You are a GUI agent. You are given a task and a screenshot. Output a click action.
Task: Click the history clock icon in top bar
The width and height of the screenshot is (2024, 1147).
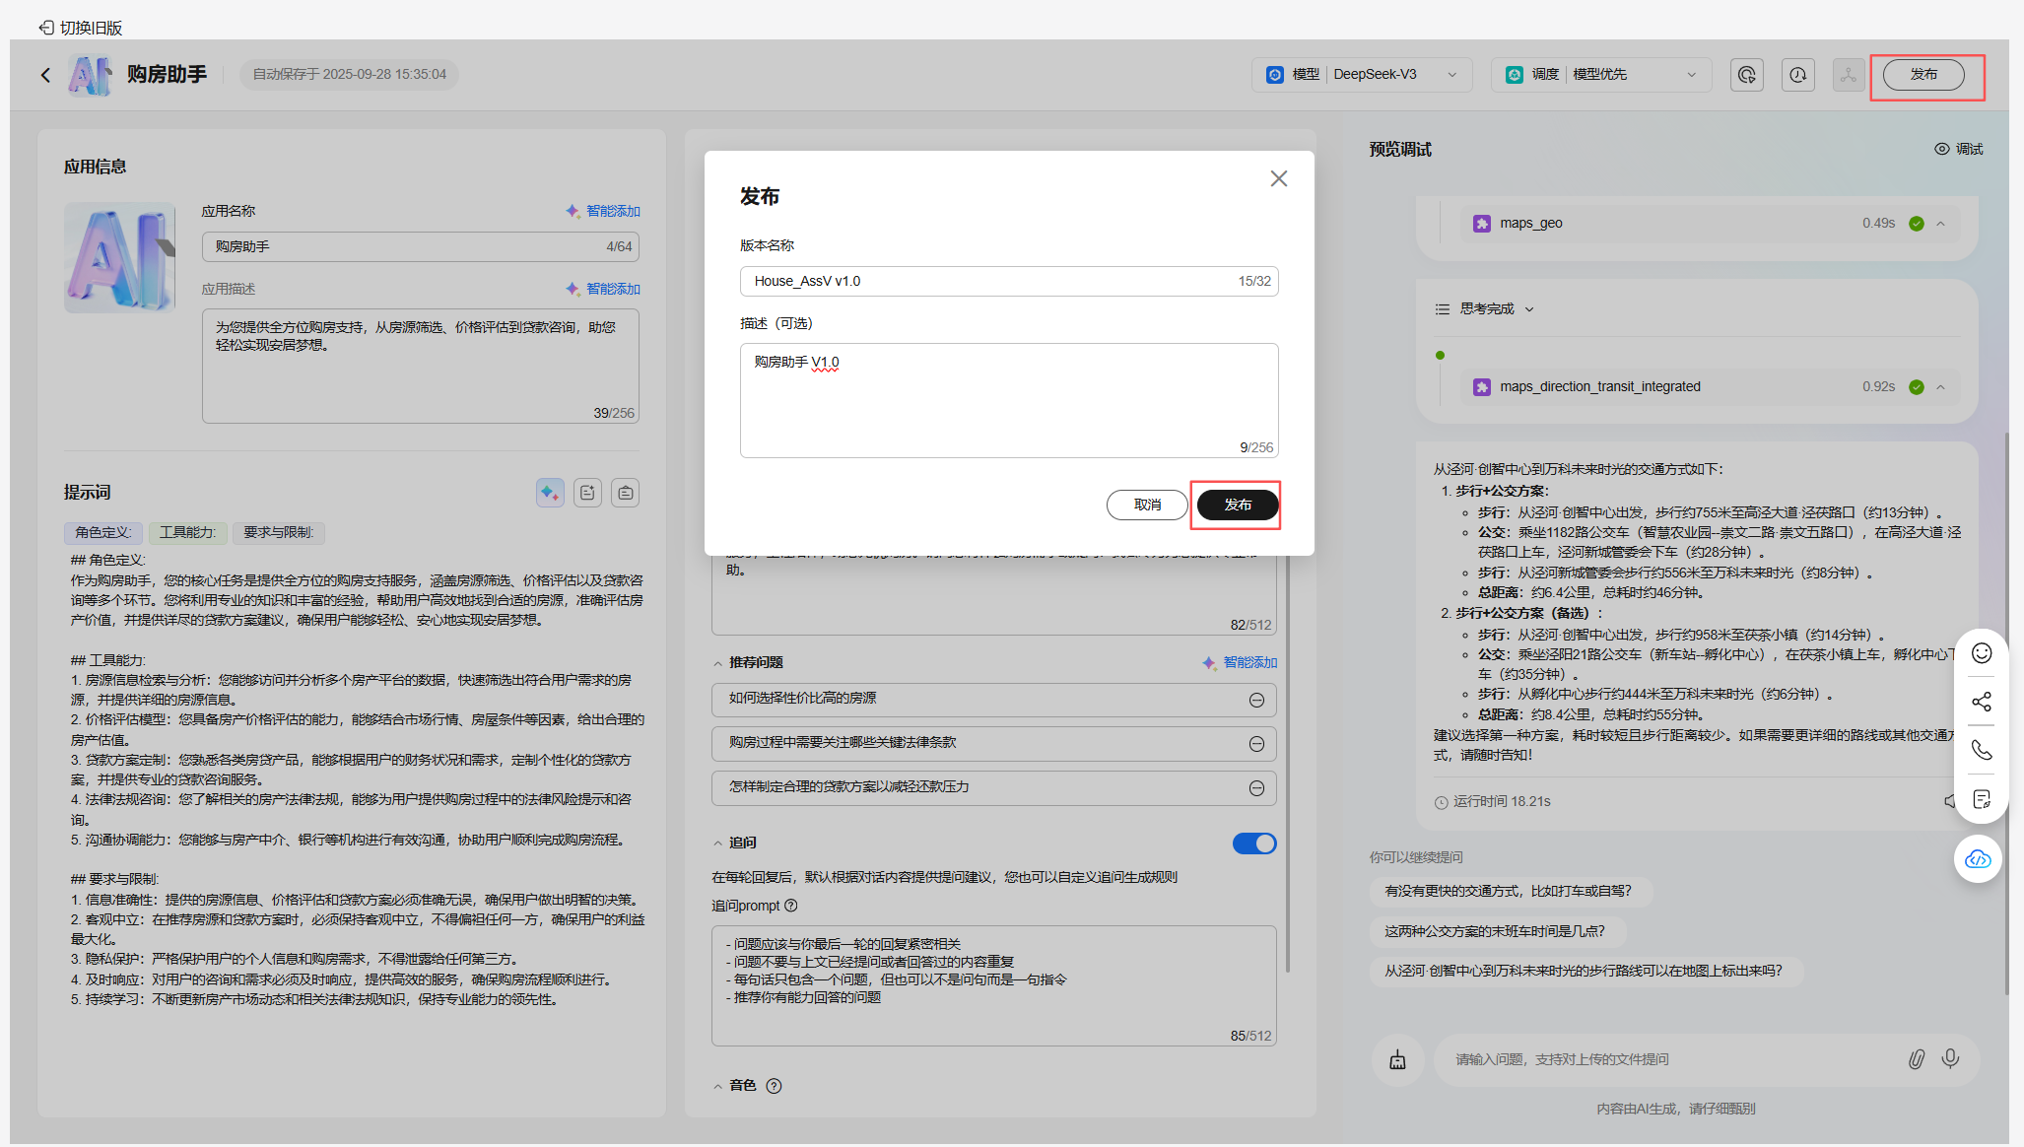tap(1797, 75)
